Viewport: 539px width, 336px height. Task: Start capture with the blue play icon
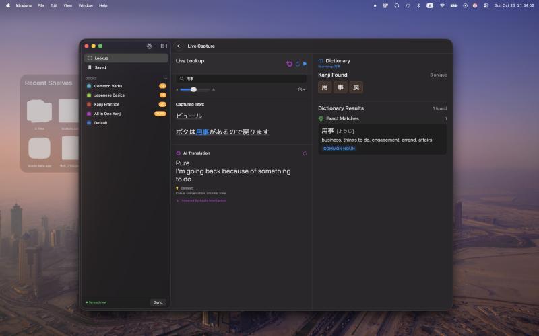pos(305,64)
